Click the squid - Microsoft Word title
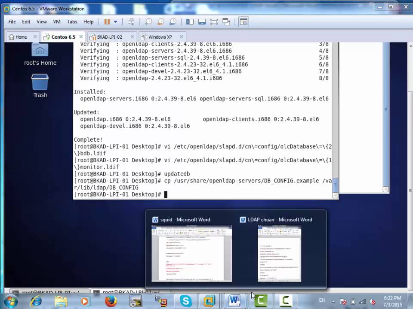The width and height of the screenshot is (413, 309). tap(185, 220)
